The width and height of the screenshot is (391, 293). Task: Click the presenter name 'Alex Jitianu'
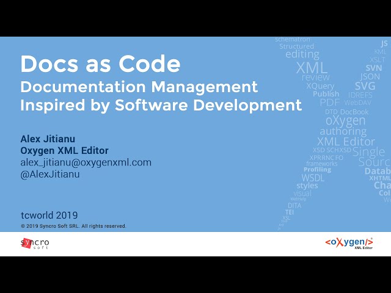pyautogui.click(x=48, y=139)
